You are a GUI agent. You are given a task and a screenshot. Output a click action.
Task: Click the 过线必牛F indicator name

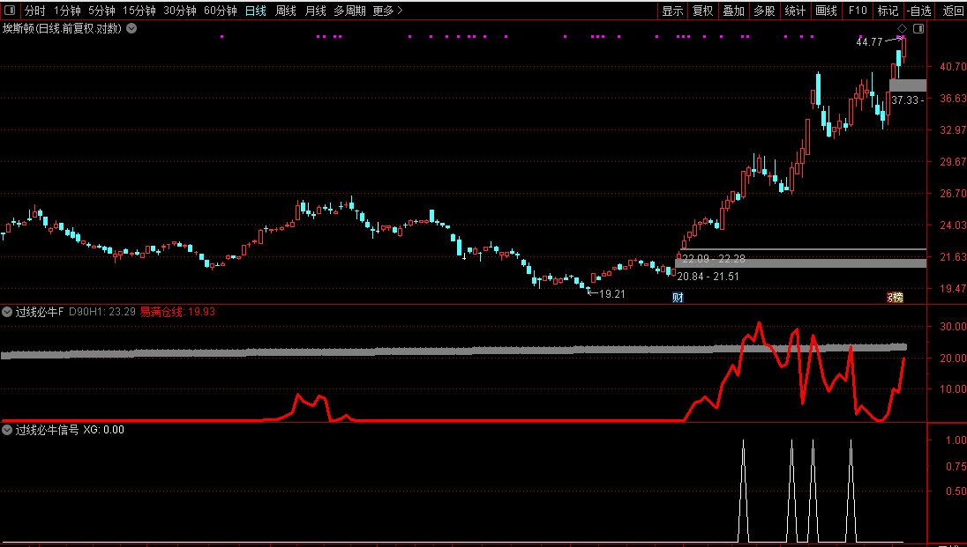[40, 312]
